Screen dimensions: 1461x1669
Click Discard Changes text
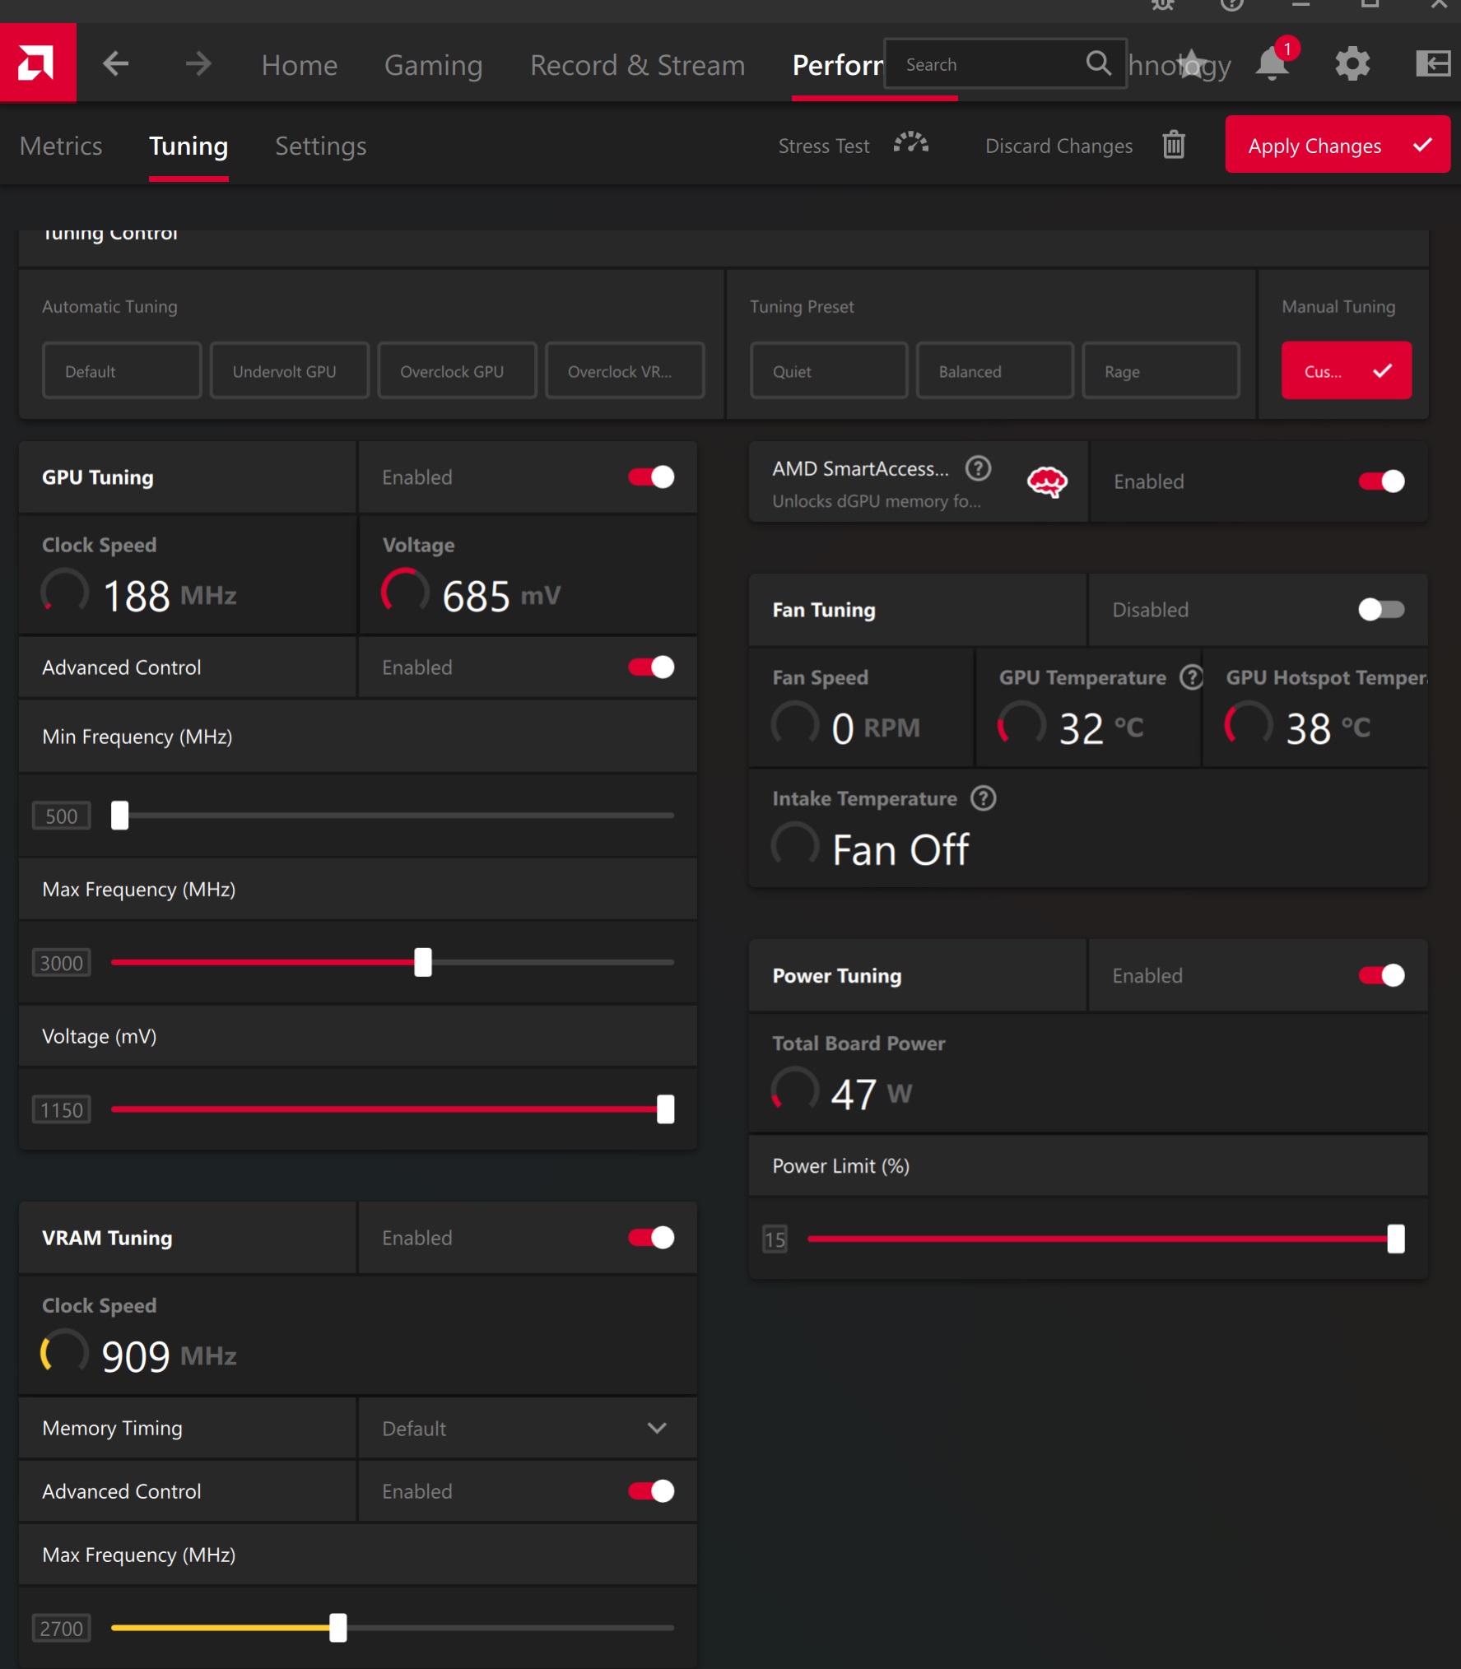(x=1059, y=146)
